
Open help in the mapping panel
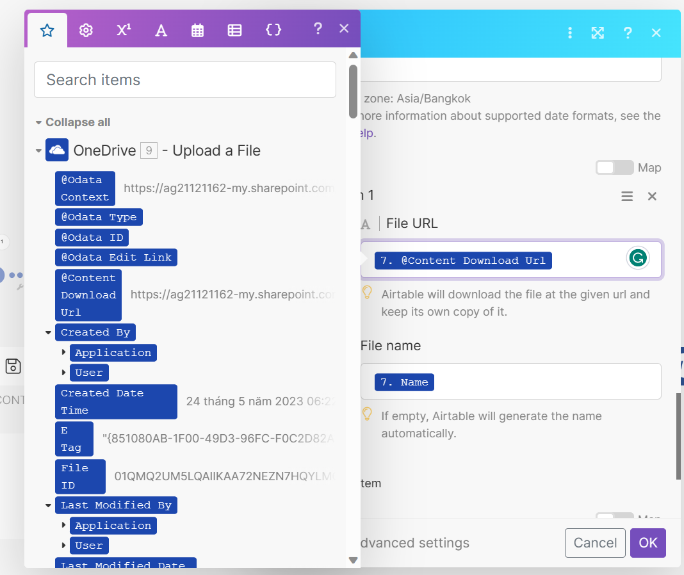[318, 29]
